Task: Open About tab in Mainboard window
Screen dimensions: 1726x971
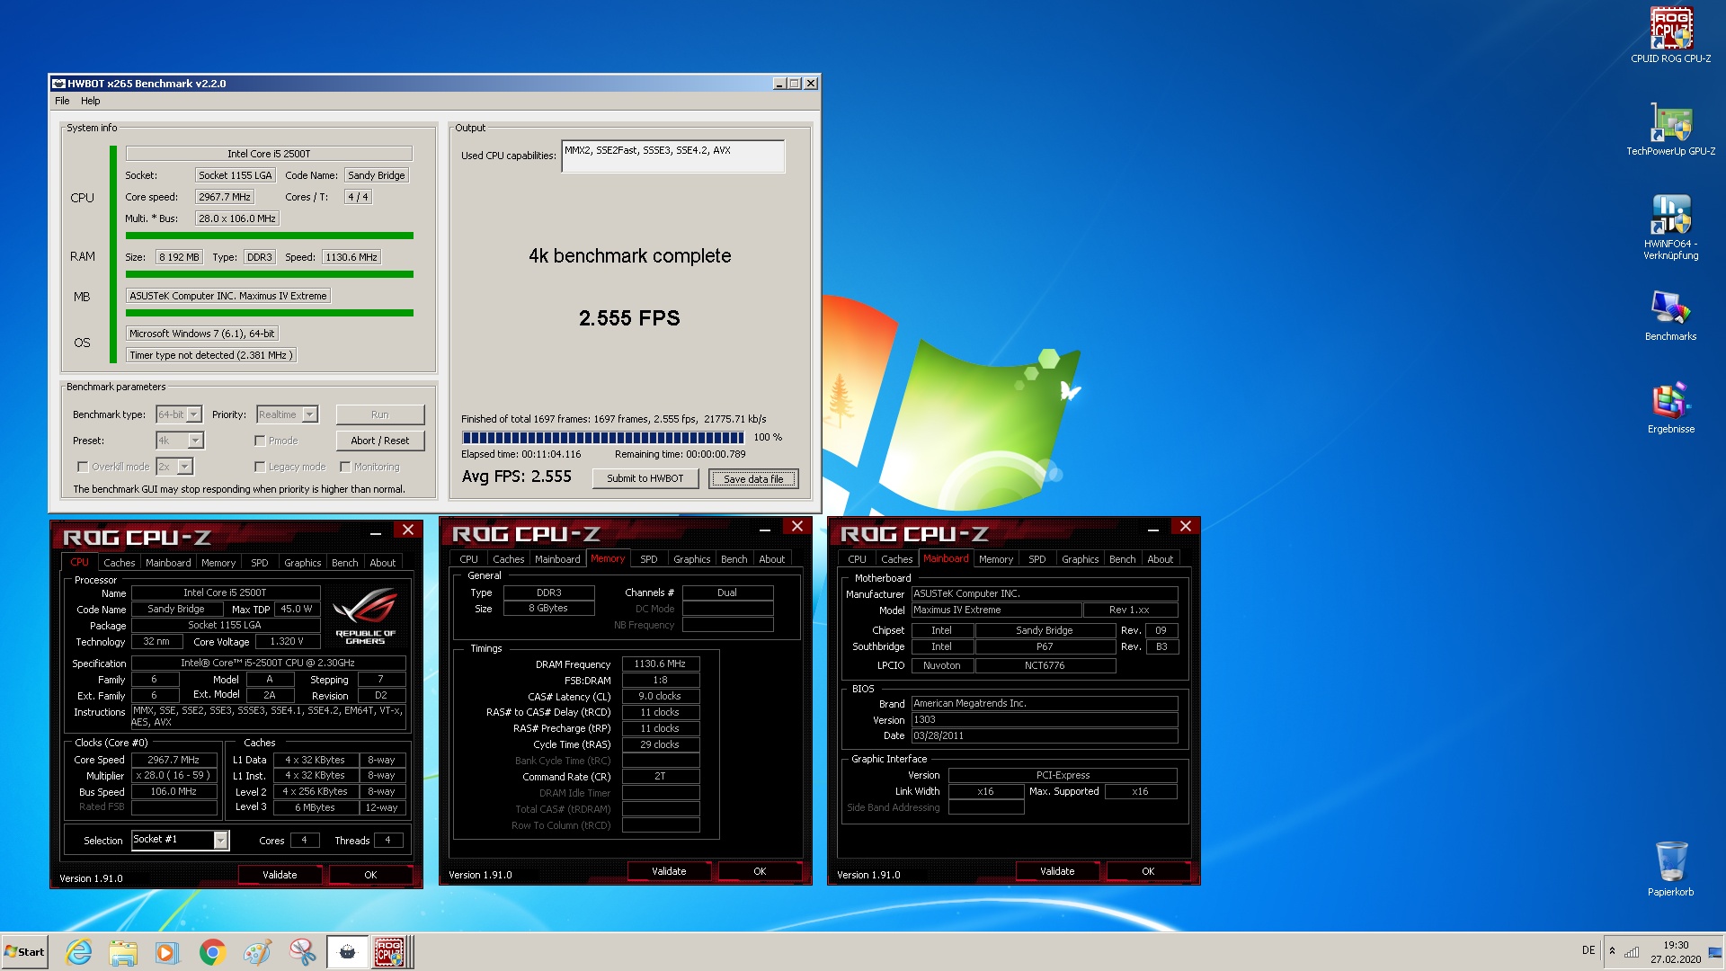Action: 1160,559
